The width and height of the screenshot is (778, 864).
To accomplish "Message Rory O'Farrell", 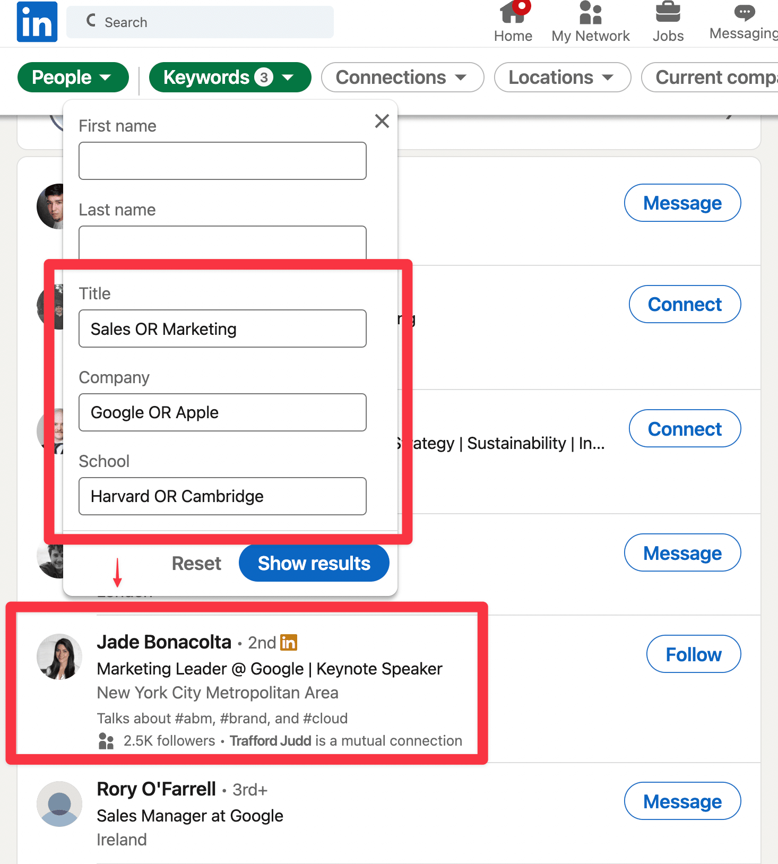I will (682, 801).
